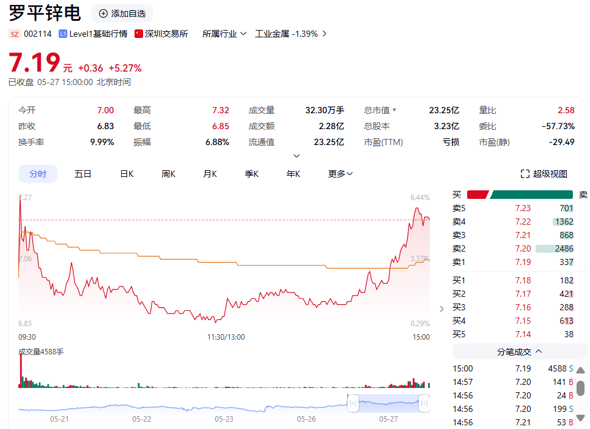Switch to the 日K chart tab
Screen dimensions: 590x429
pos(127,174)
